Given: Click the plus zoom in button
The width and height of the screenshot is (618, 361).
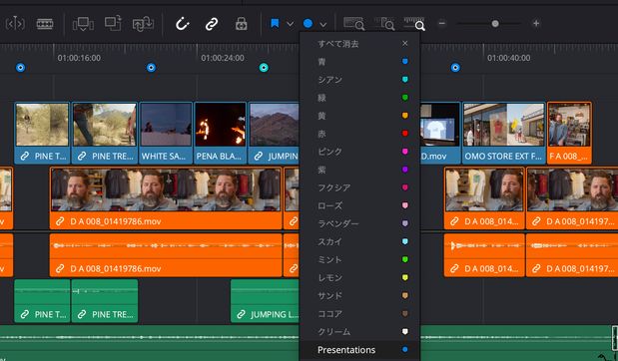Looking at the screenshot, I should [x=535, y=23].
